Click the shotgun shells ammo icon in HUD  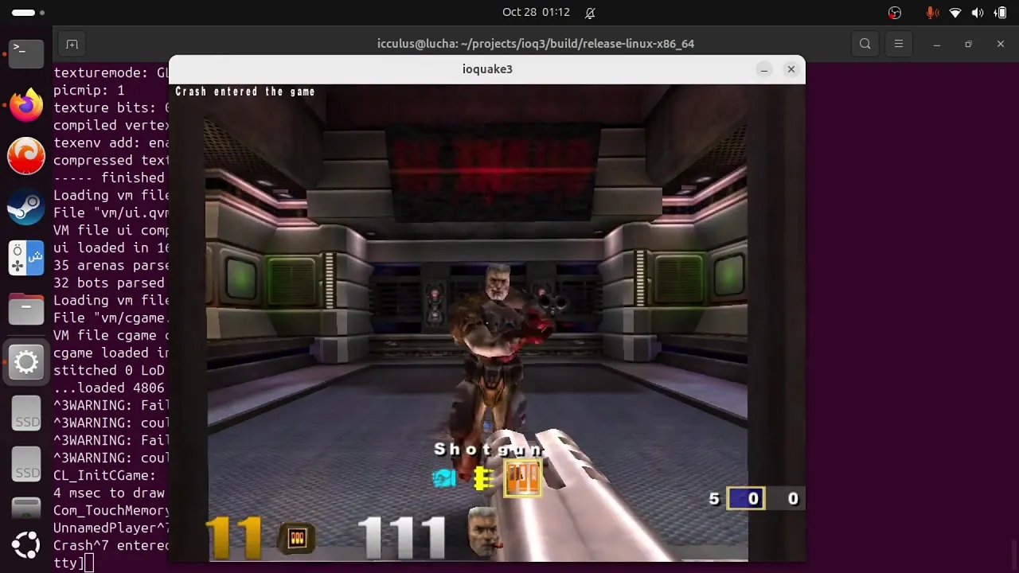[x=297, y=538]
